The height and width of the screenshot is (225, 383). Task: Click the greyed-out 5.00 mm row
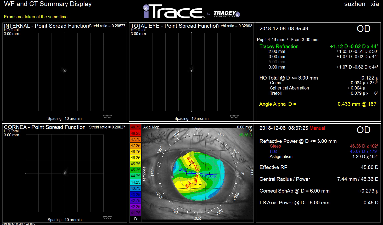pyautogui.click(x=277, y=62)
